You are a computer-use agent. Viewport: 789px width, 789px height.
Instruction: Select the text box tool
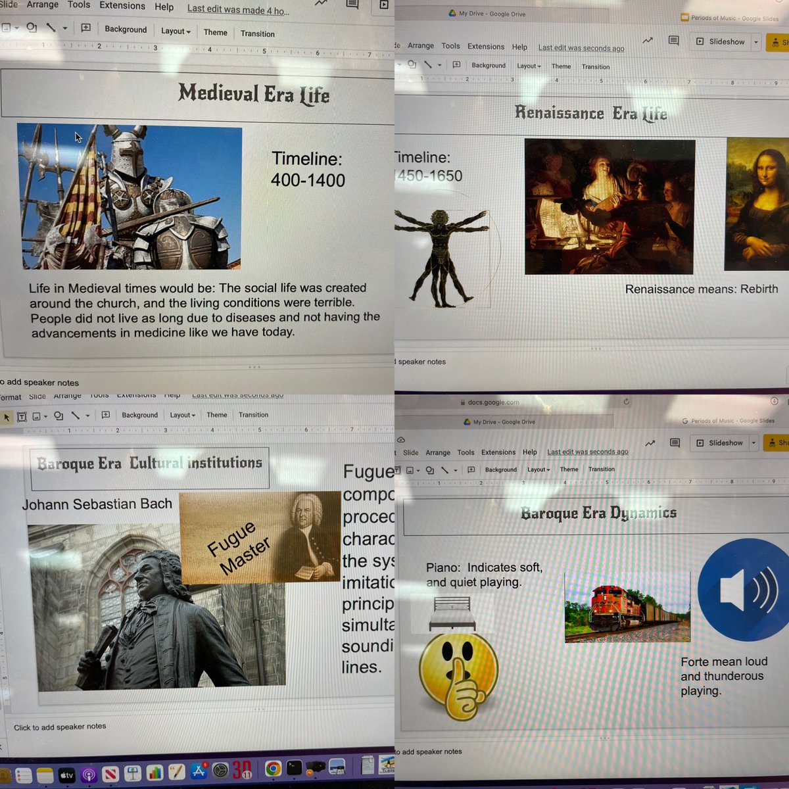tap(22, 416)
